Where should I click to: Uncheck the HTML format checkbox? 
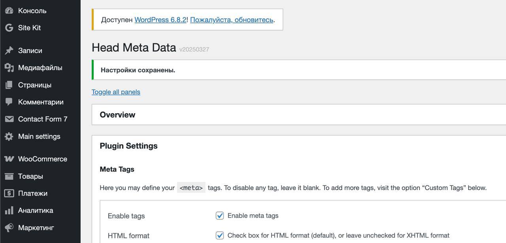point(220,235)
